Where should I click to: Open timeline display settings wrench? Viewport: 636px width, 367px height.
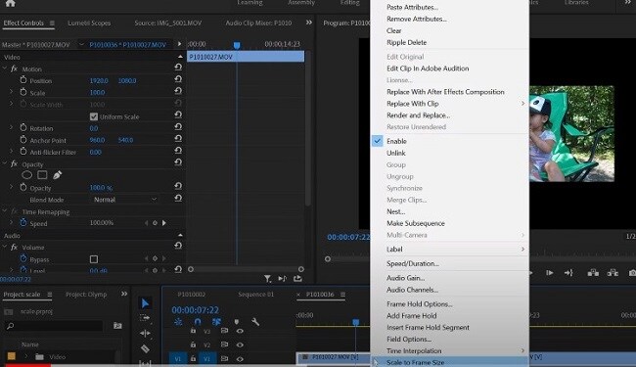(255, 322)
